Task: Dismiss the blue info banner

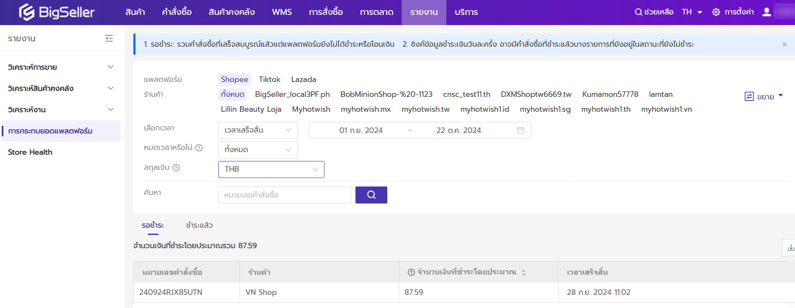Action: point(784,44)
